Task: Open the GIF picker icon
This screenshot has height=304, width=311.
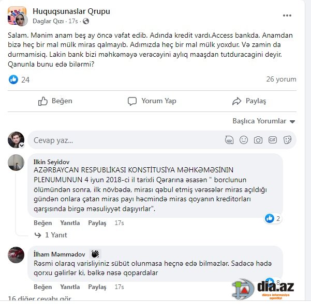Action: click(x=273, y=140)
